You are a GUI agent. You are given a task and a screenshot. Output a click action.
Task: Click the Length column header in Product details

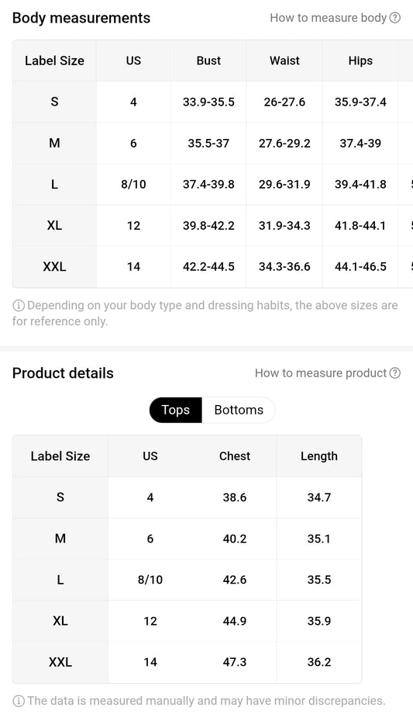point(318,456)
